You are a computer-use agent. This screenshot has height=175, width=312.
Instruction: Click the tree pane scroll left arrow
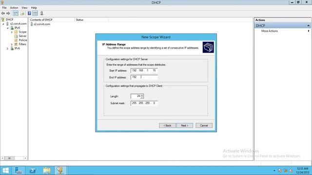coord(2,158)
